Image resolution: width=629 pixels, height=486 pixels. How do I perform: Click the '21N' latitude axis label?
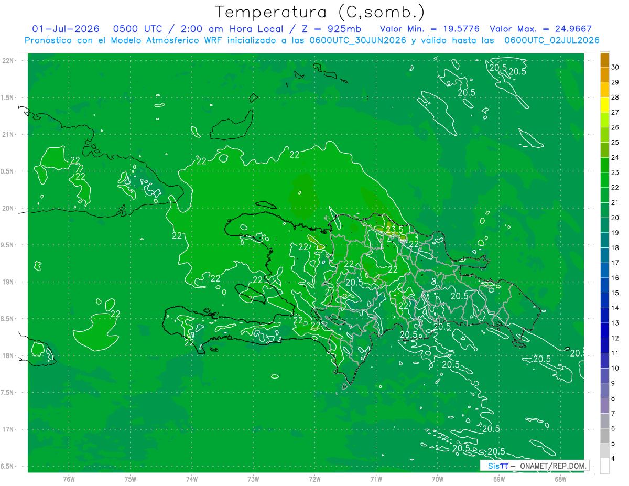click(8, 135)
